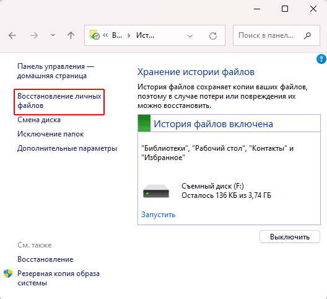Expand the address bar history dropdown
327x299 pixels.
(190, 36)
